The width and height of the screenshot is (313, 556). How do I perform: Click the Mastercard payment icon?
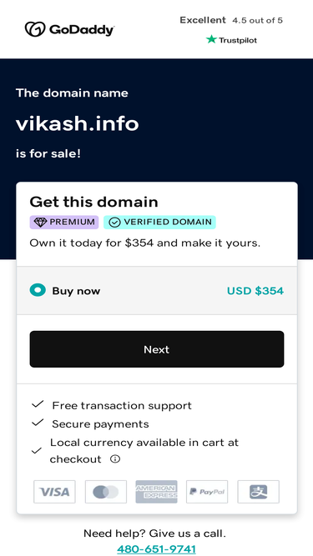tap(106, 492)
